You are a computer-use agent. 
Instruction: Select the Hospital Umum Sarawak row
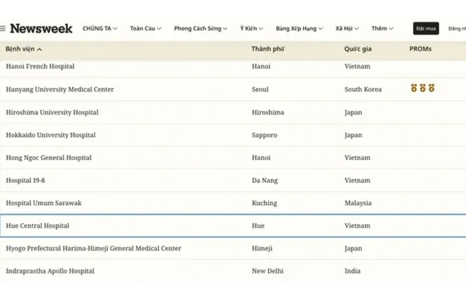(233, 203)
